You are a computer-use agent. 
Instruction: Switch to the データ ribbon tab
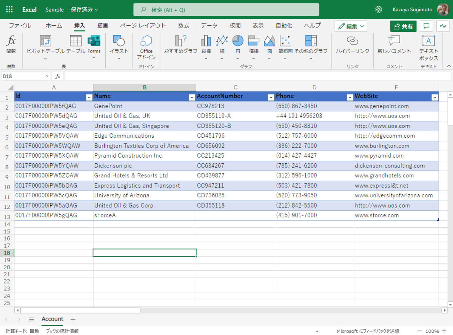tap(209, 26)
